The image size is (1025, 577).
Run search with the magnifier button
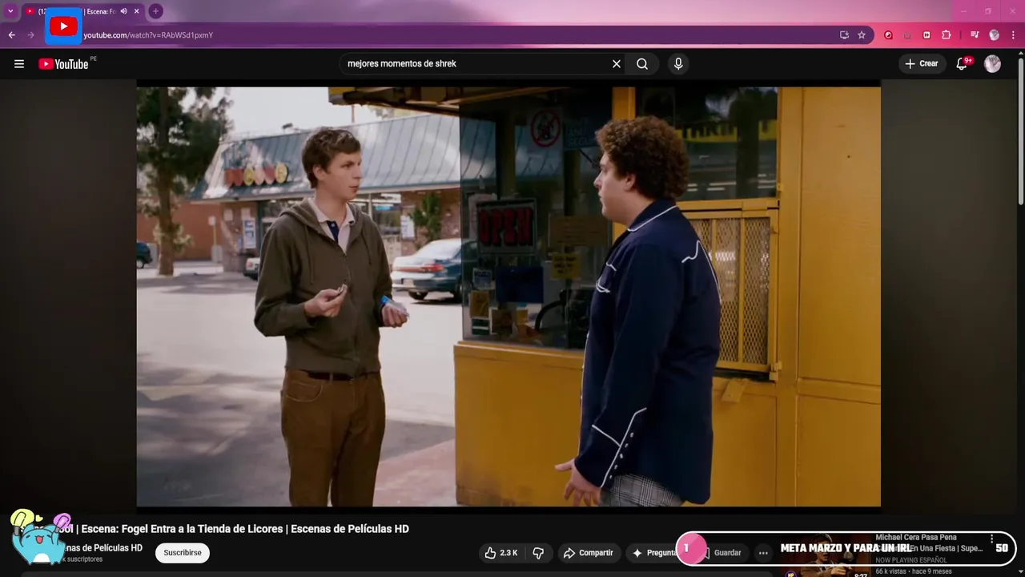click(x=642, y=64)
